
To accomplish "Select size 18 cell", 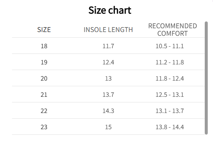I will [44, 46].
